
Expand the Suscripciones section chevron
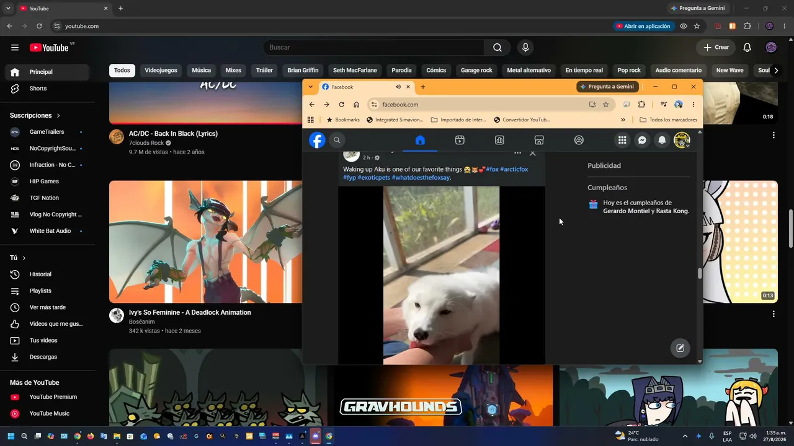tap(59, 116)
